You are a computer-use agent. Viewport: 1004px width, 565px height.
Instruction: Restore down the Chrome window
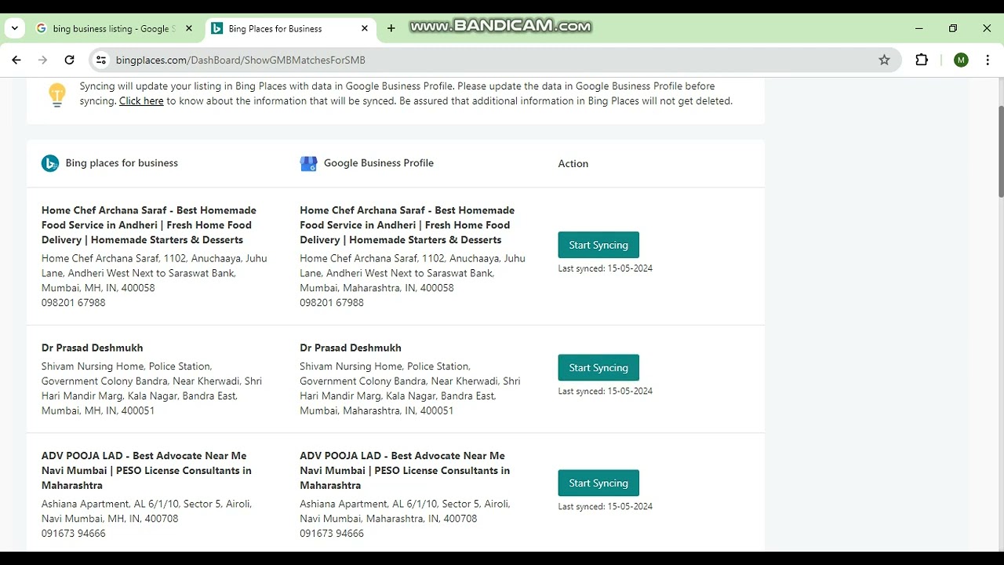[953, 28]
